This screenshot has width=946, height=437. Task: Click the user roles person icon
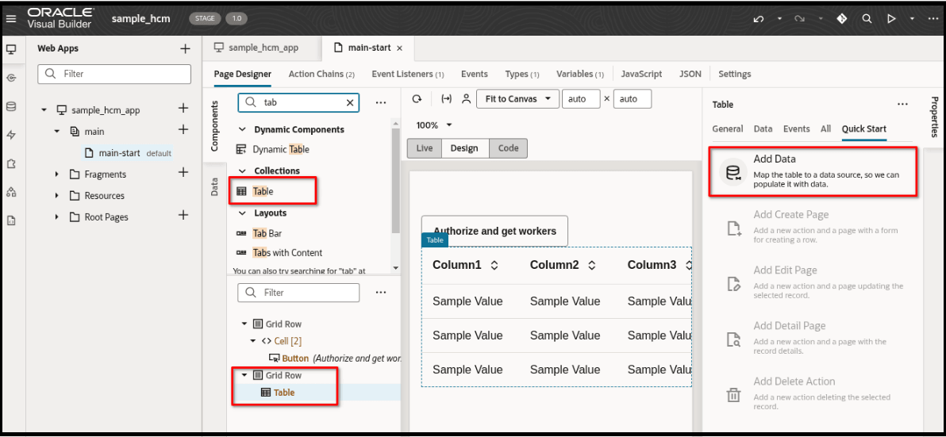click(466, 99)
